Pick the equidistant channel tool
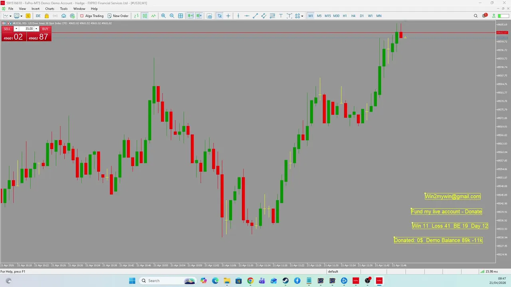 tap(264, 16)
